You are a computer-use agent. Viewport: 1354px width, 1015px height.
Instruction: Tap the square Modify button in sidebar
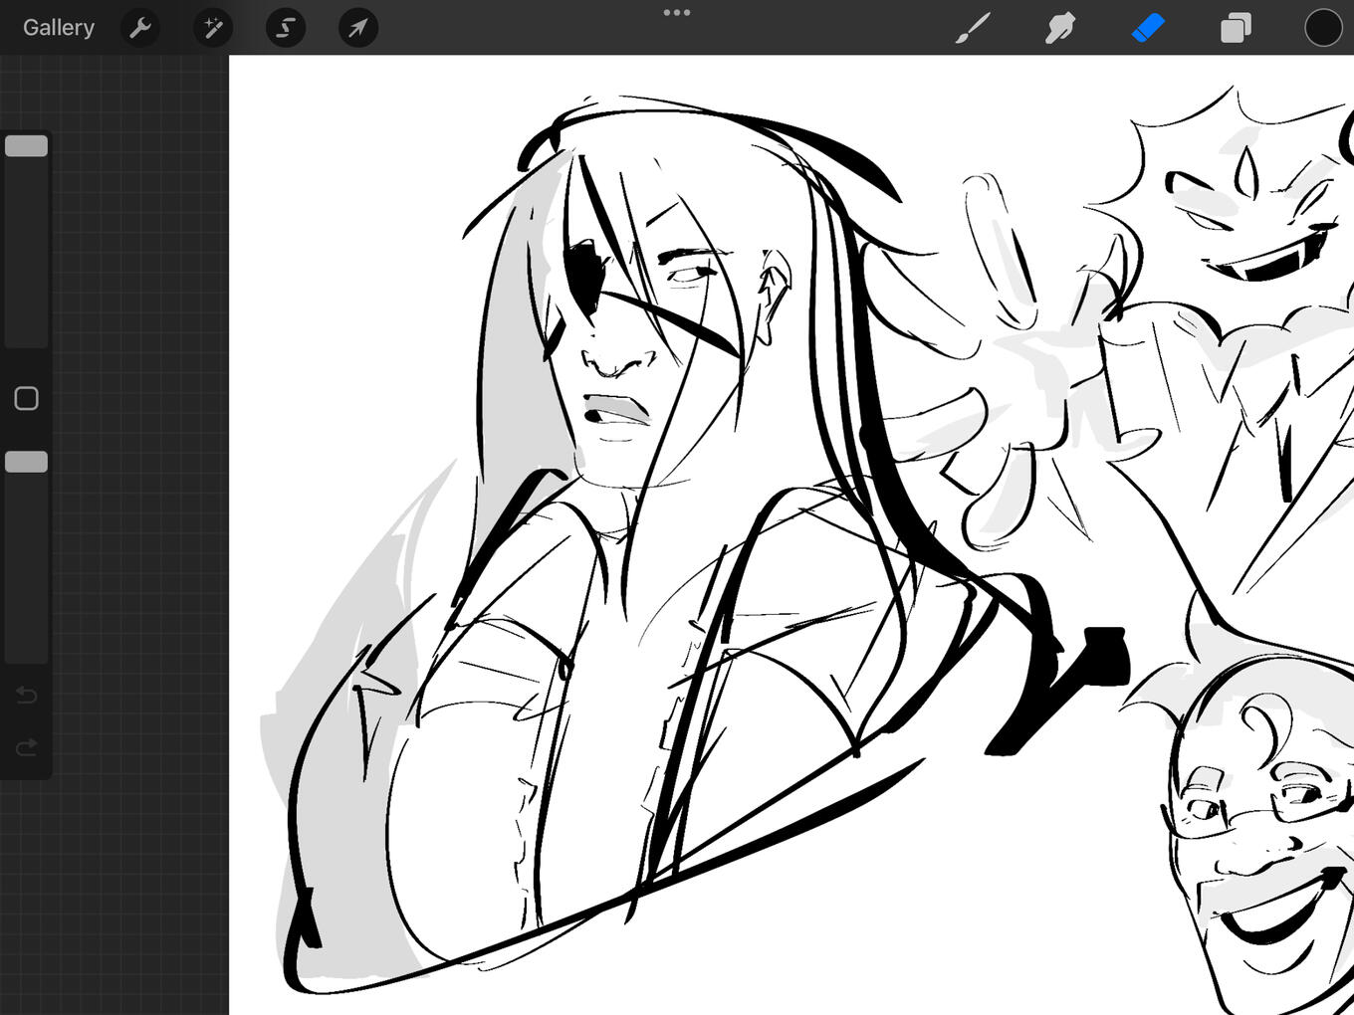[27, 399]
